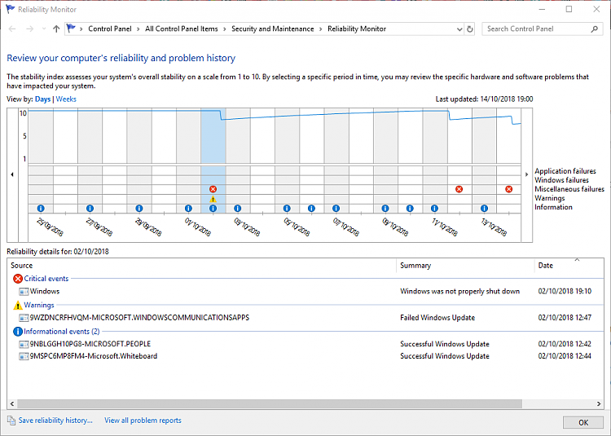
Task: Open View all problem reports
Action: [x=143, y=421]
